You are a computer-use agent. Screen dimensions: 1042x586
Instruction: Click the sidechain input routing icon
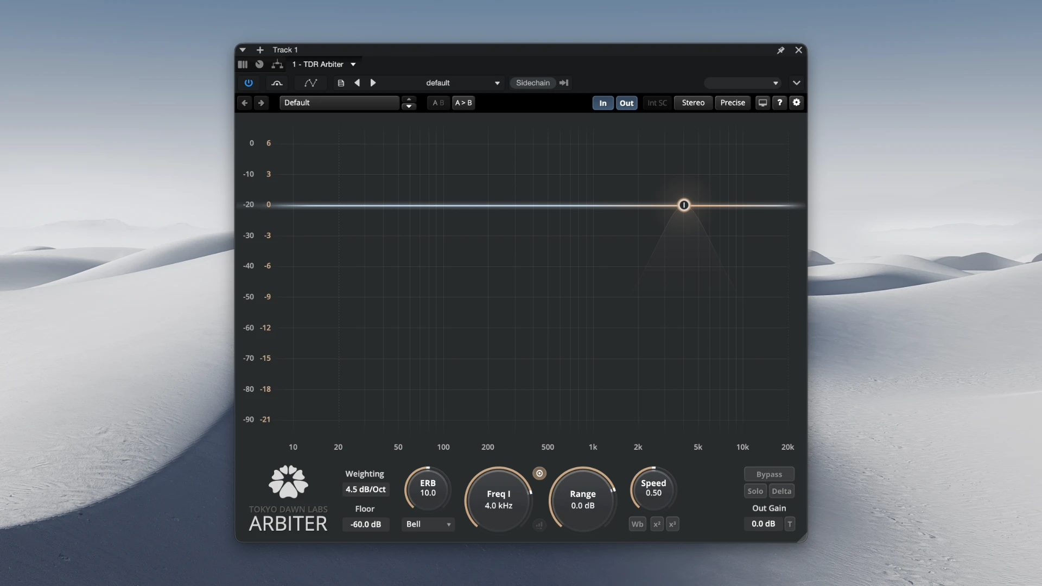(x=564, y=83)
